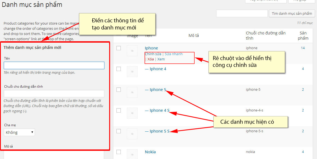Sort by the Mô tả column header
317x159 pixels.
[194, 36]
